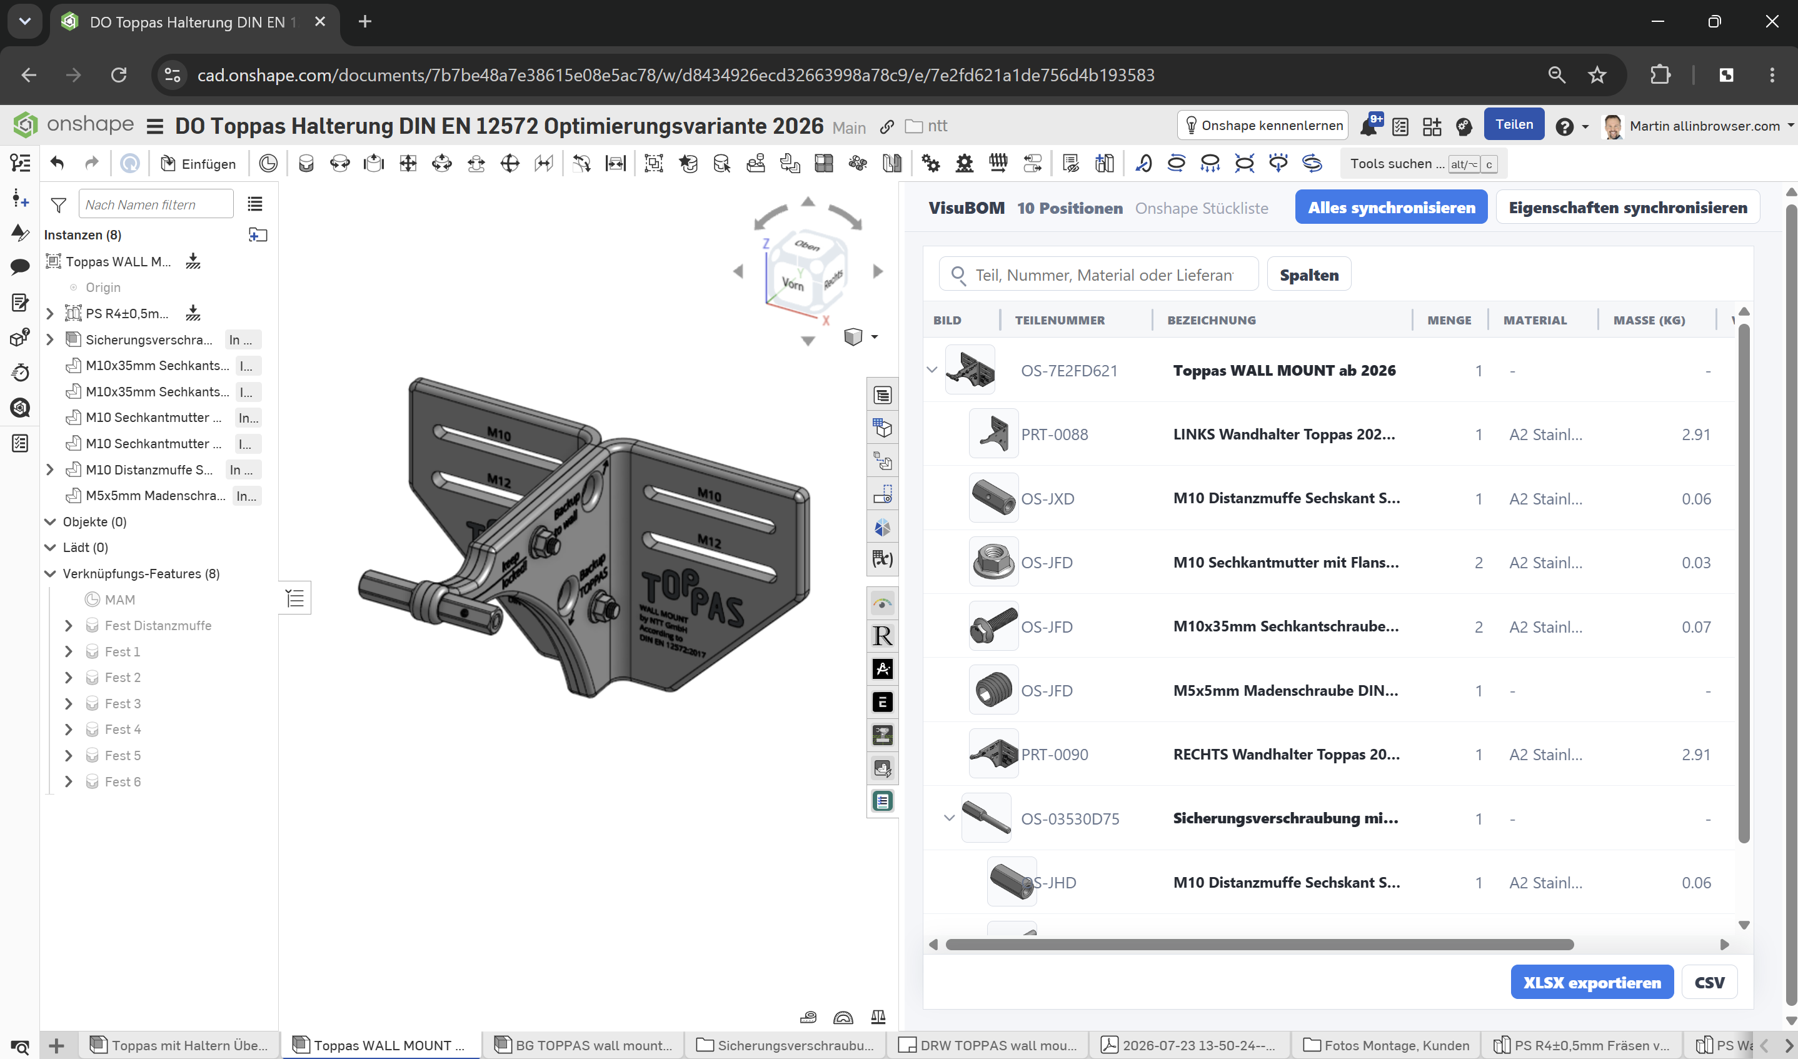
Task: Switch to Onshape Stückliste tab
Action: tap(1202, 208)
